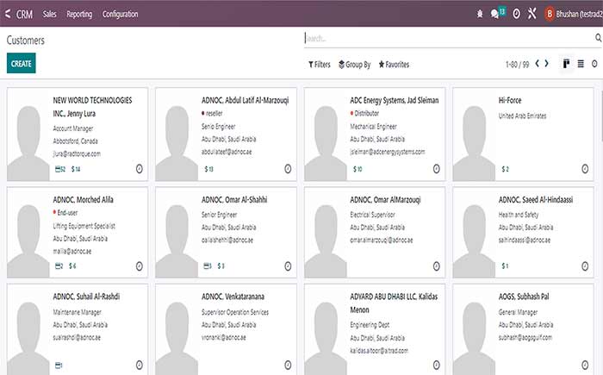Click email abdullateef@adnoc.ae text
The width and height of the screenshot is (603, 375).
(x=227, y=152)
